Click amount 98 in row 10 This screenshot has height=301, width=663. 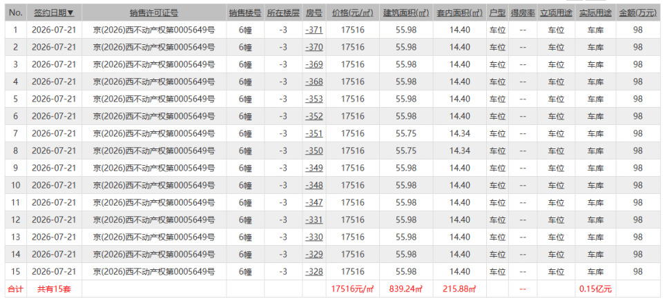(637, 185)
